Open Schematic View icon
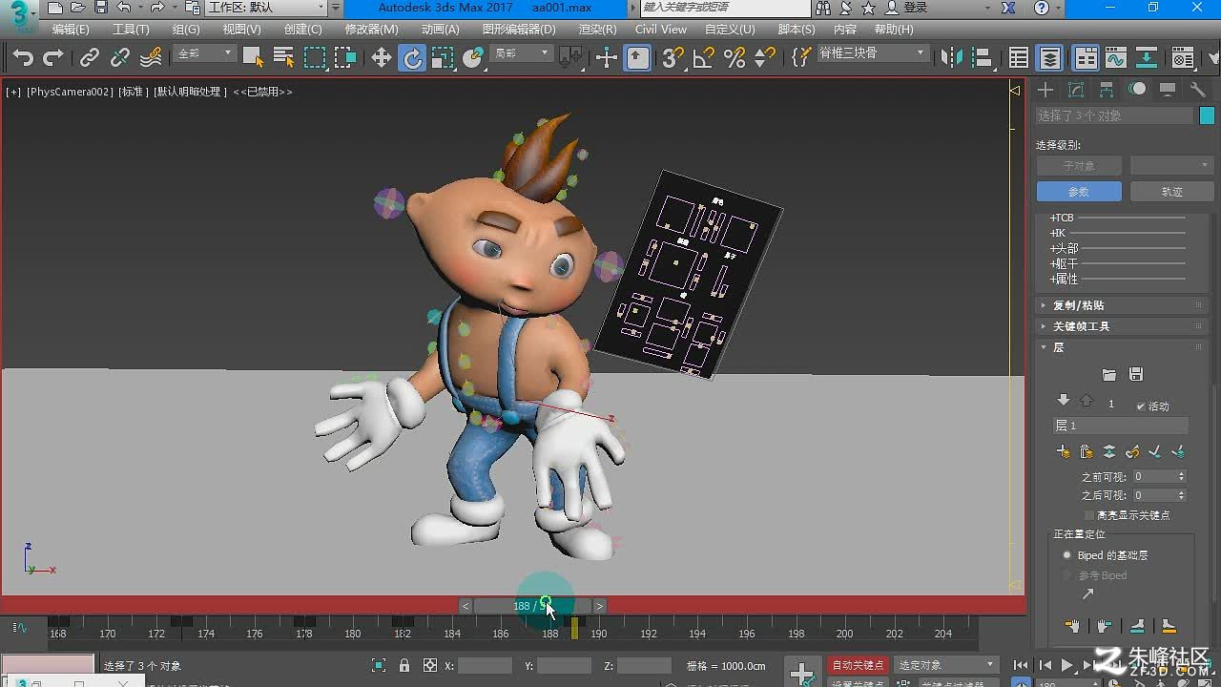Screen dimensions: 1221x687 click(x=1147, y=58)
